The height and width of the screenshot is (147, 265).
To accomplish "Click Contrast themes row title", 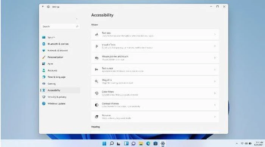I will tap(111, 104).
